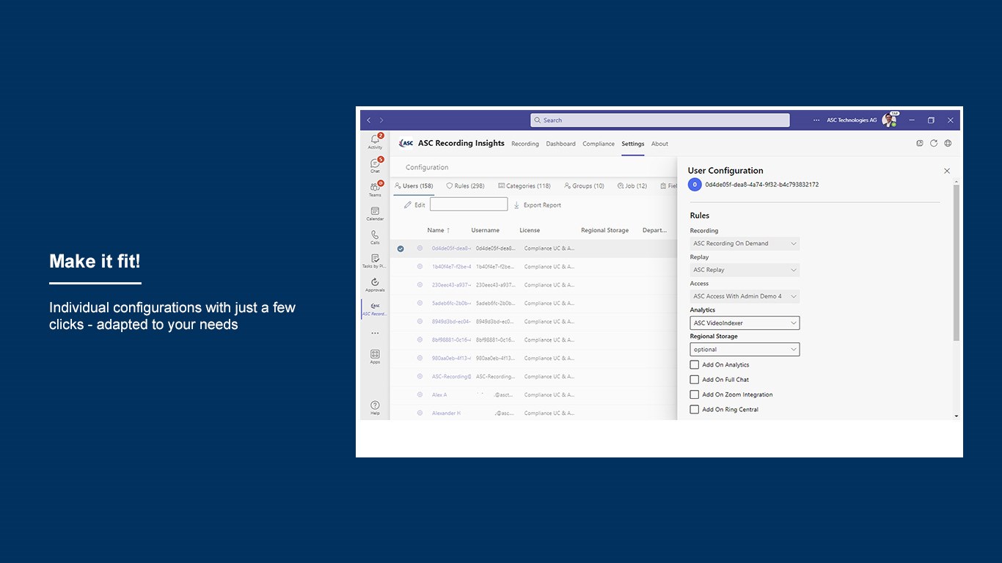
Task: Deselect the checked 0d4de05f user row
Action: (x=401, y=249)
